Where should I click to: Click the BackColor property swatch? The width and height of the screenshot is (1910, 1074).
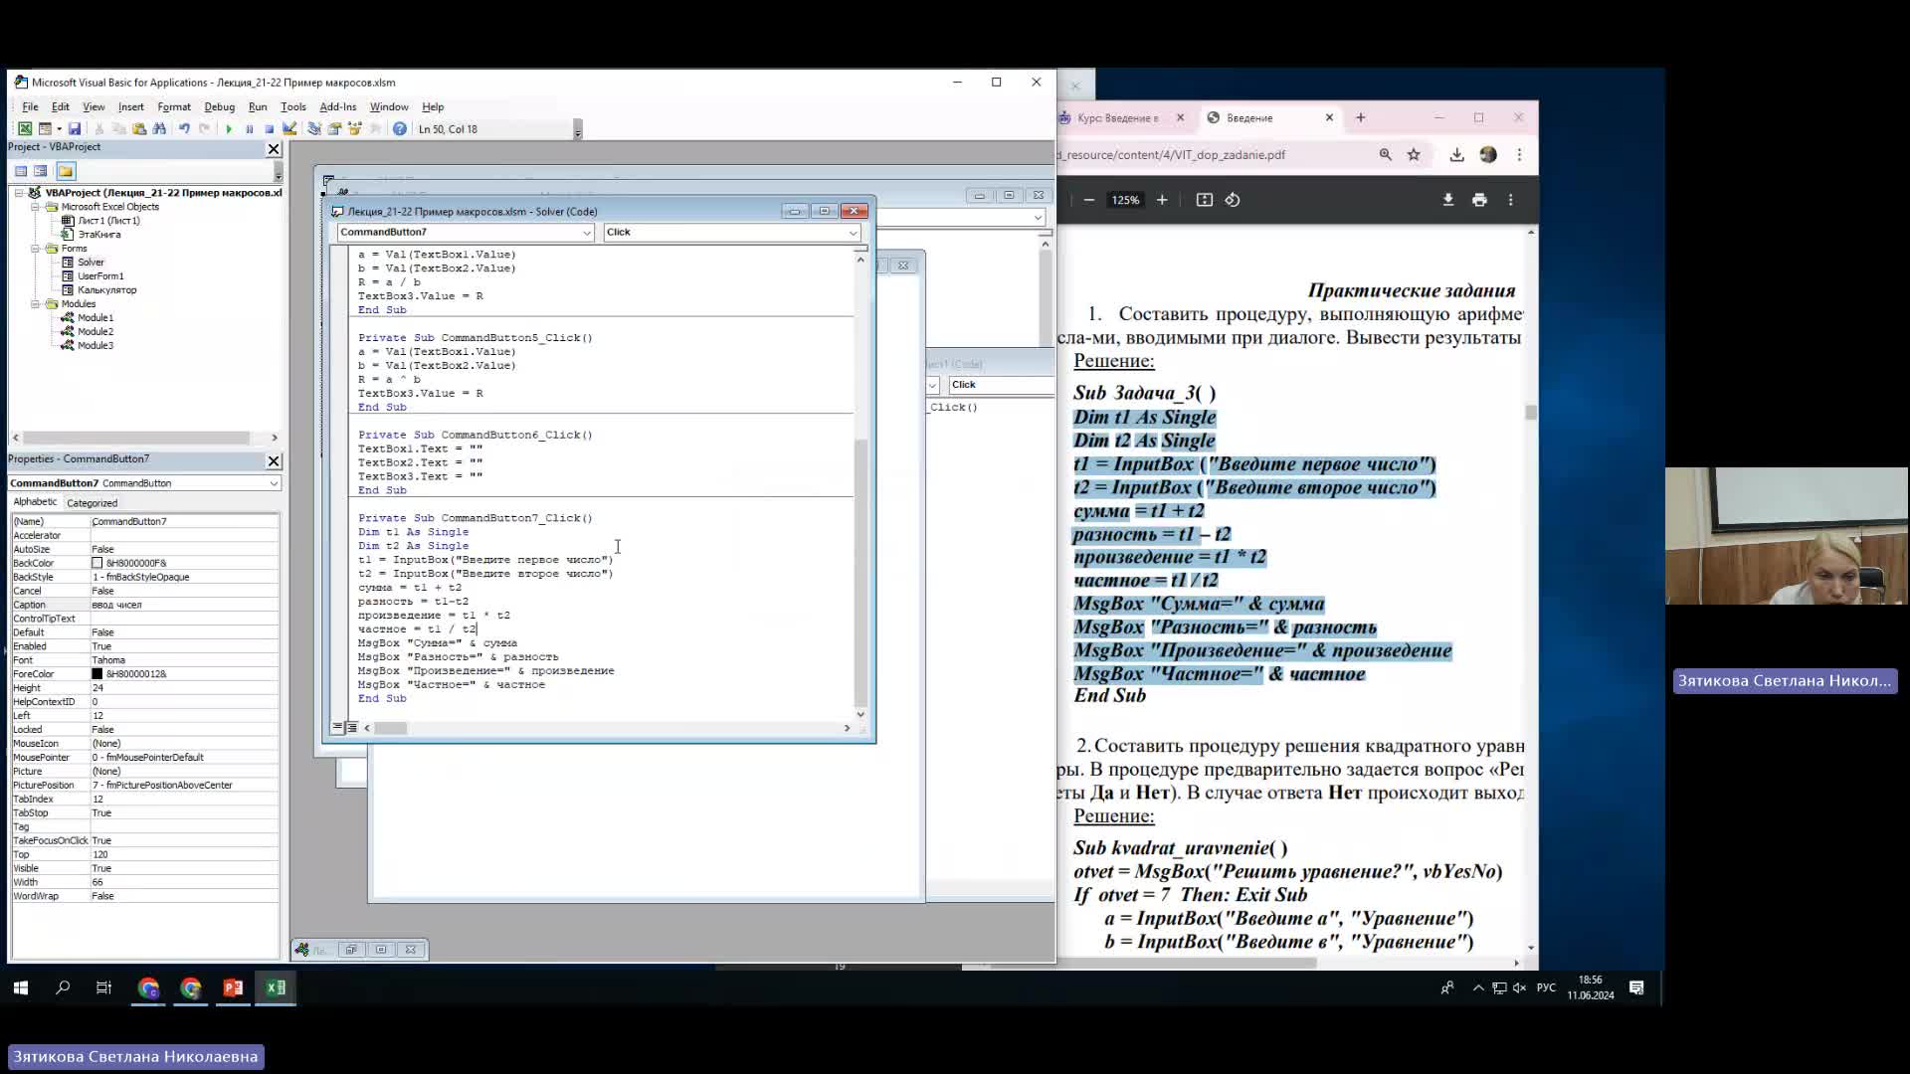[97, 563]
